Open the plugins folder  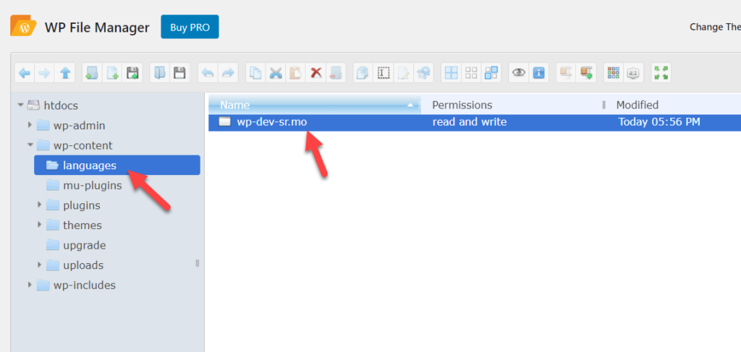tap(81, 205)
